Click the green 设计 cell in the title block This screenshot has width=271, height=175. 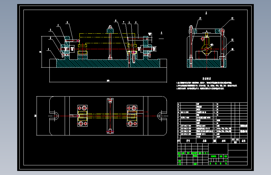point(180,156)
